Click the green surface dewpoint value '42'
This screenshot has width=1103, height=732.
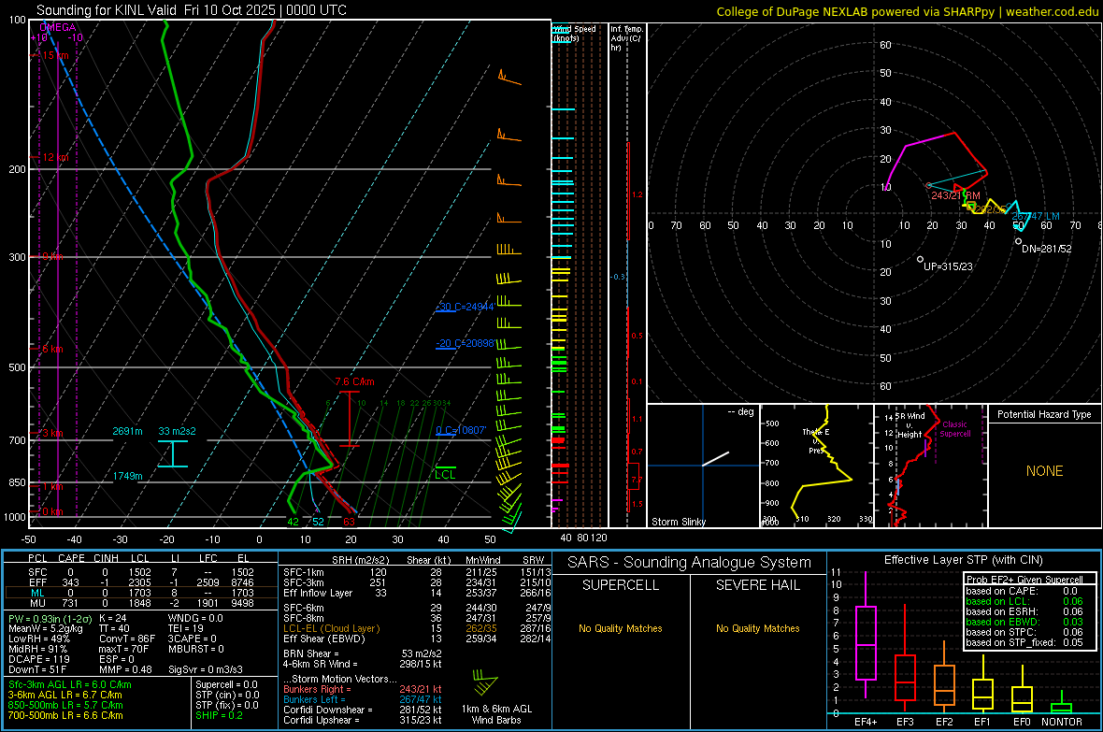tap(294, 522)
